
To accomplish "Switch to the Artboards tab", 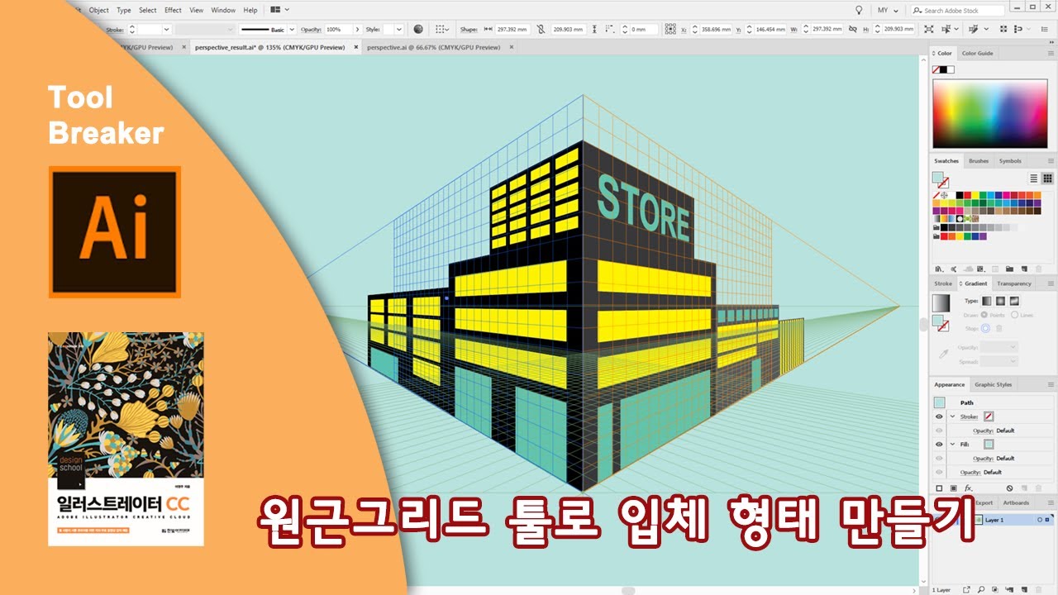I will click(x=1016, y=502).
